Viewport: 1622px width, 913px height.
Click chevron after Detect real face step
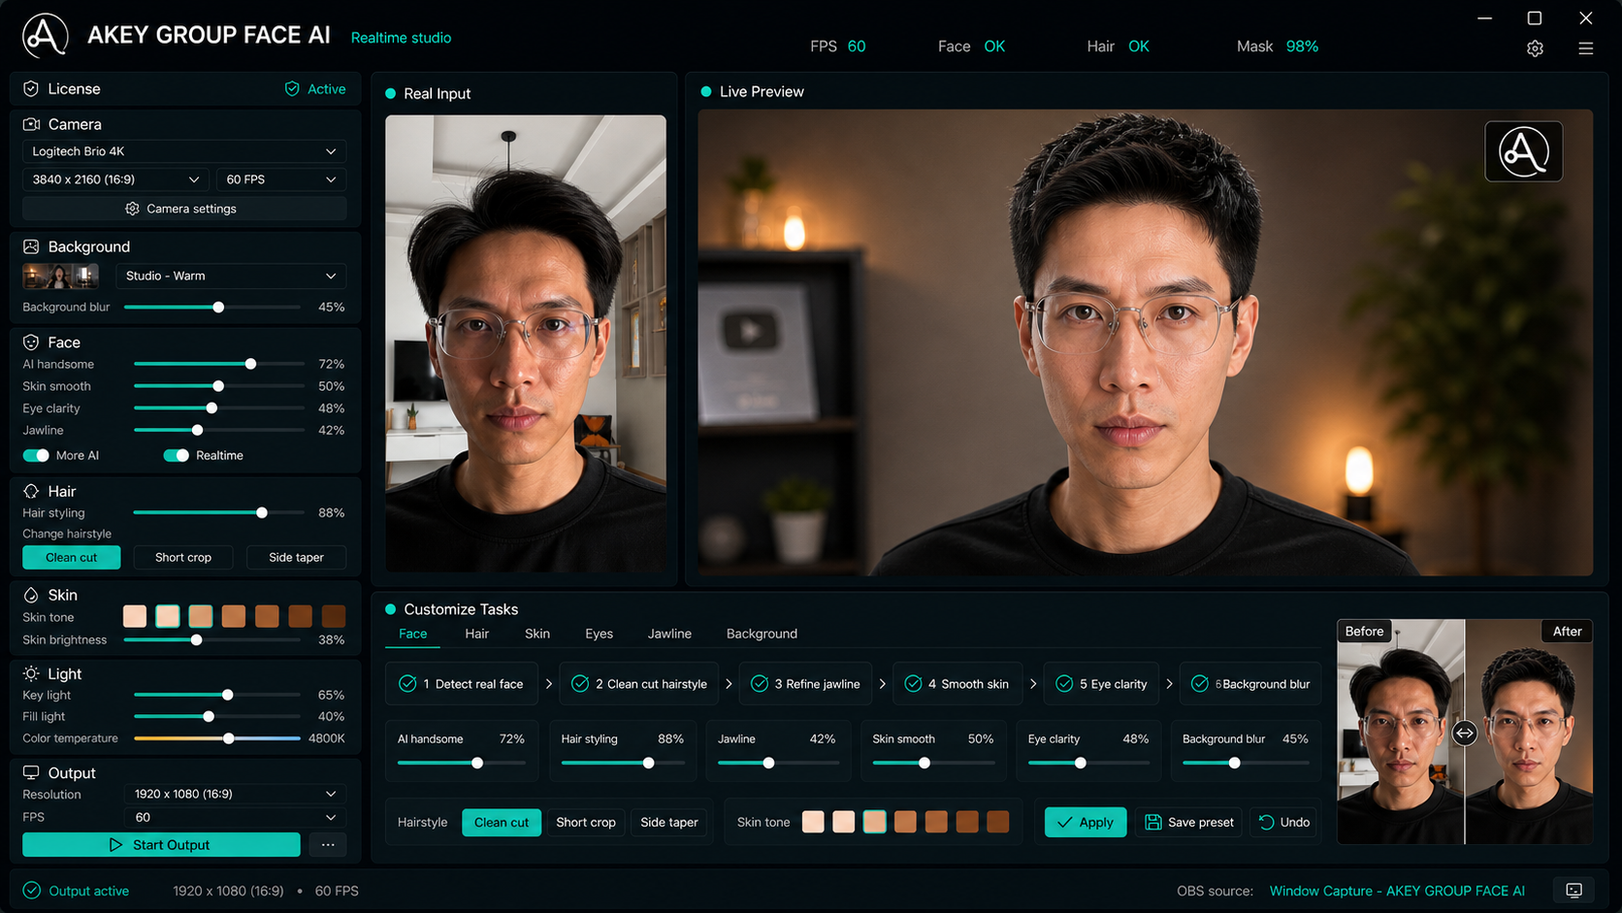tap(549, 684)
